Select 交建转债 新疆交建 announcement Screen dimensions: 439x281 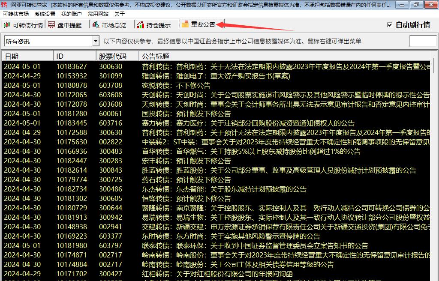(x=216, y=227)
